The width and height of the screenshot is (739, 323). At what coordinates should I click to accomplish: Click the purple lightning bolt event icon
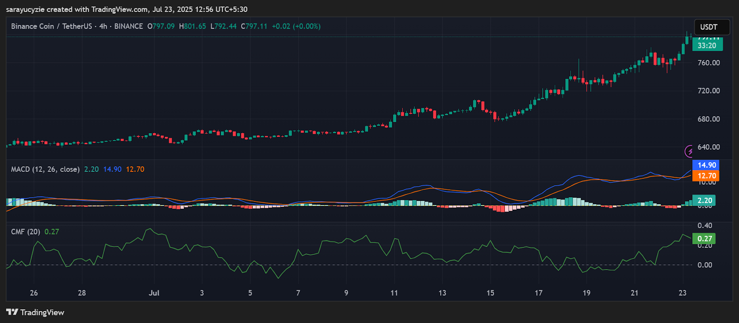689,151
